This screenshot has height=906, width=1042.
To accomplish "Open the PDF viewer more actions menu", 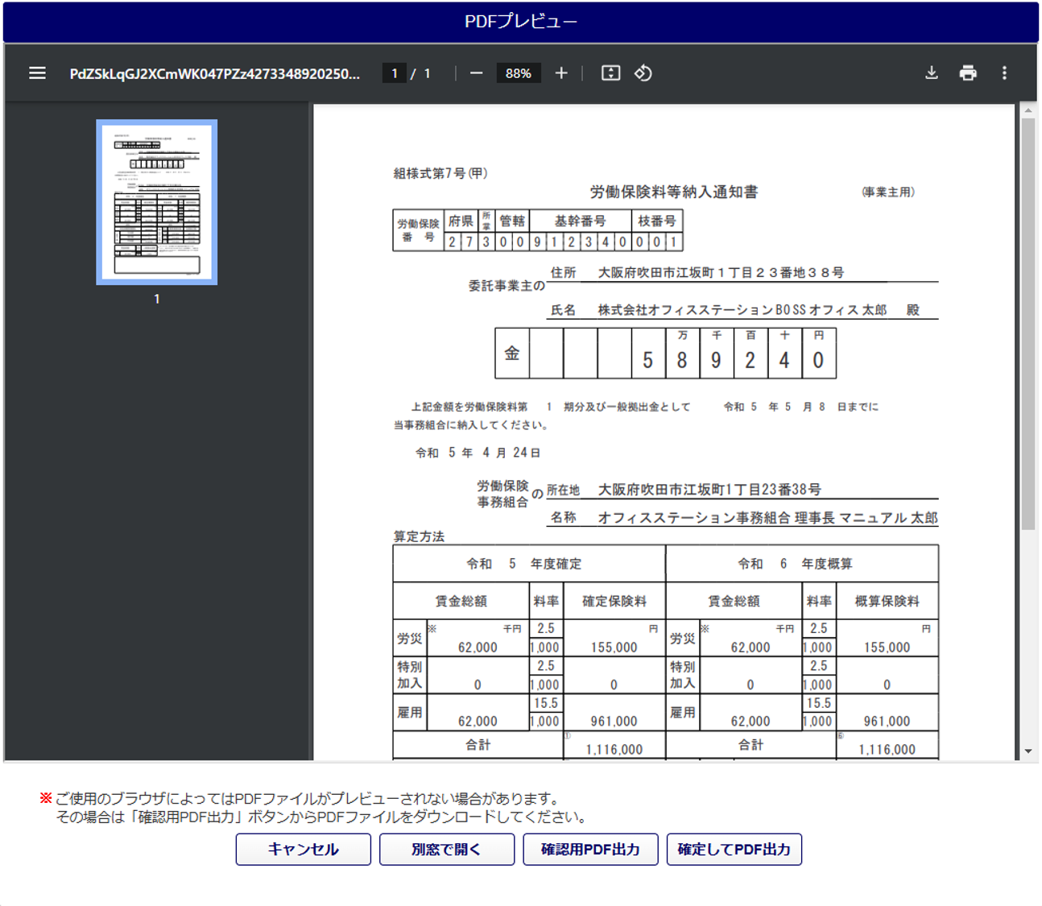I will 1004,73.
